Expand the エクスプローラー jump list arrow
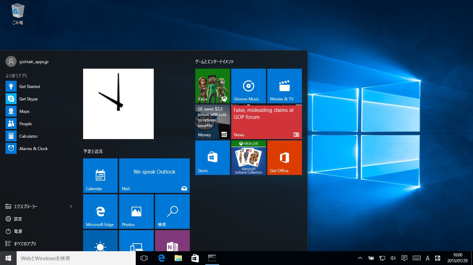The image size is (473, 265). click(71, 206)
